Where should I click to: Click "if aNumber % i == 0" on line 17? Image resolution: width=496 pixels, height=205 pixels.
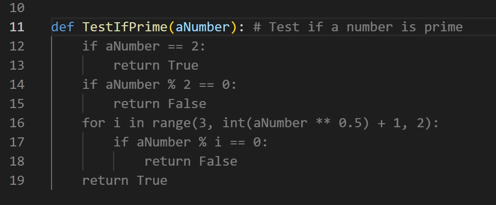click(190, 142)
